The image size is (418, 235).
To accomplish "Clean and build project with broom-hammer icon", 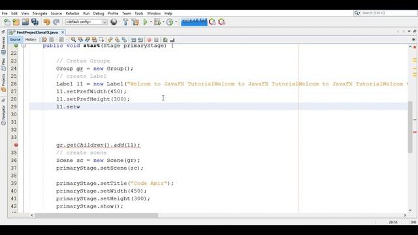I will point(135,22).
